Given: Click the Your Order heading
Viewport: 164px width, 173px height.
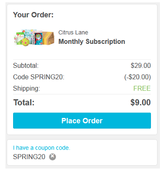Looking at the screenshot, I should click(33, 15).
